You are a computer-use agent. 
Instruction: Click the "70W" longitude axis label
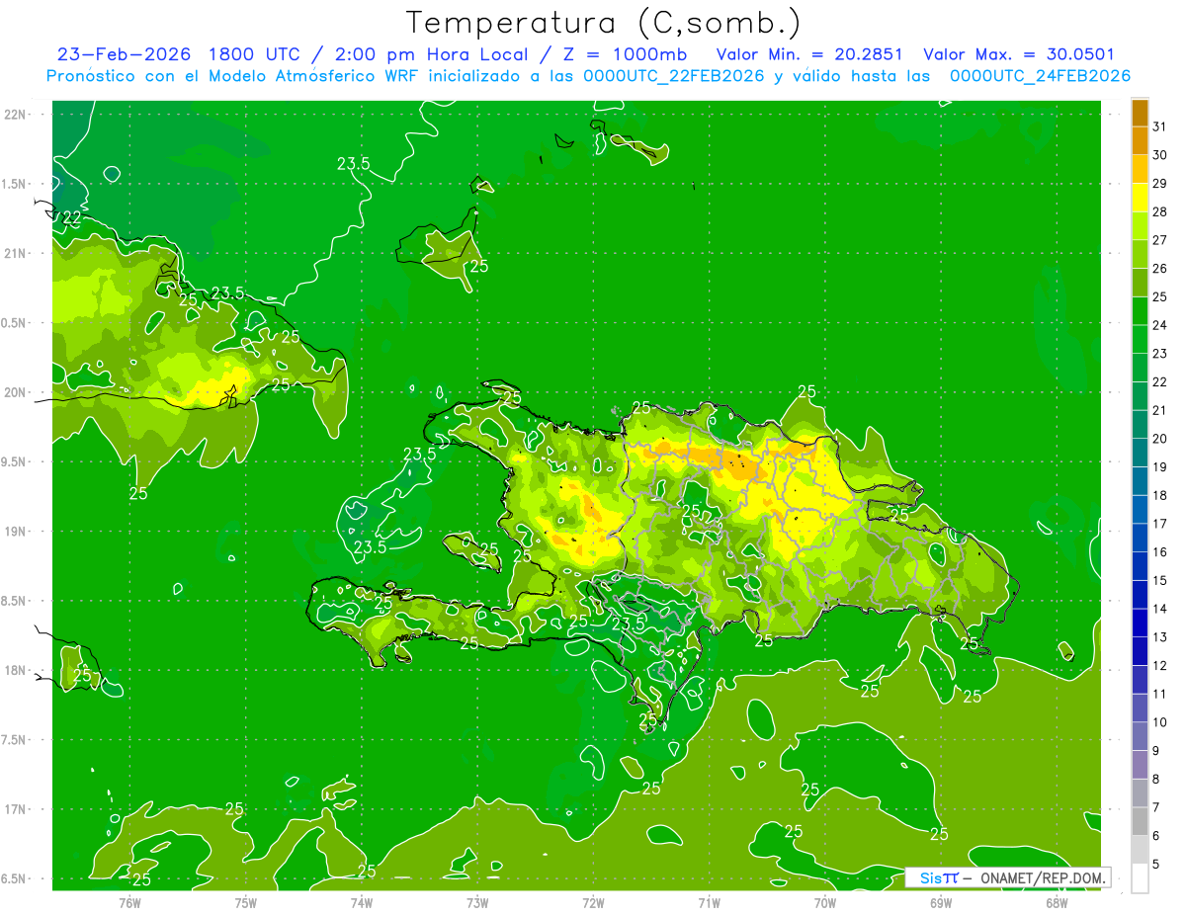coord(825,902)
